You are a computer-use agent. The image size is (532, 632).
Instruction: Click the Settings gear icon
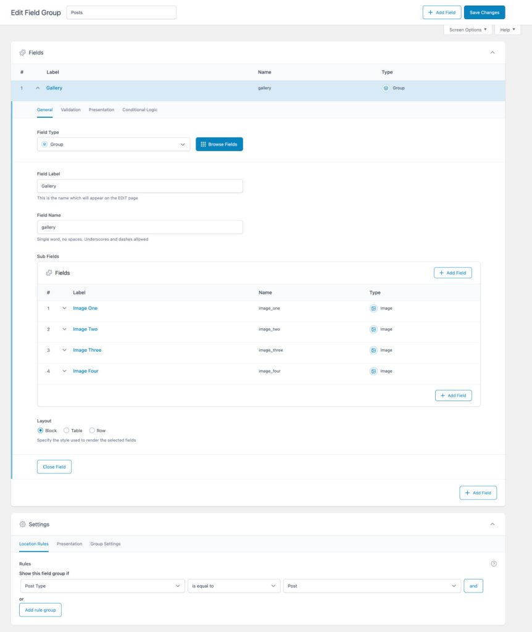tap(23, 524)
